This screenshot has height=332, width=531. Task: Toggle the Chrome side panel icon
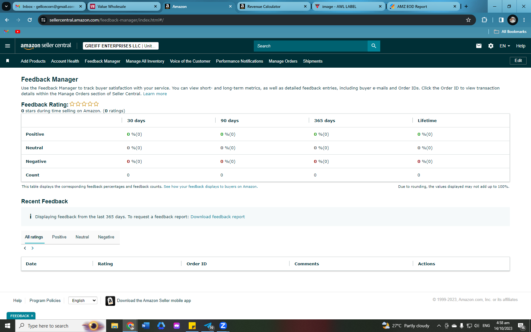pos(501,20)
